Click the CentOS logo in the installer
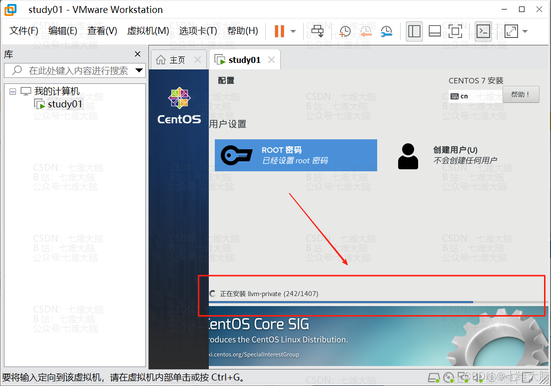The image size is (551, 386). pos(179,105)
